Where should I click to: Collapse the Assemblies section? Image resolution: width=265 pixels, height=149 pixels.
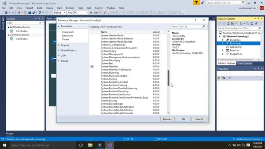pyautogui.click(x=59, y=26)
